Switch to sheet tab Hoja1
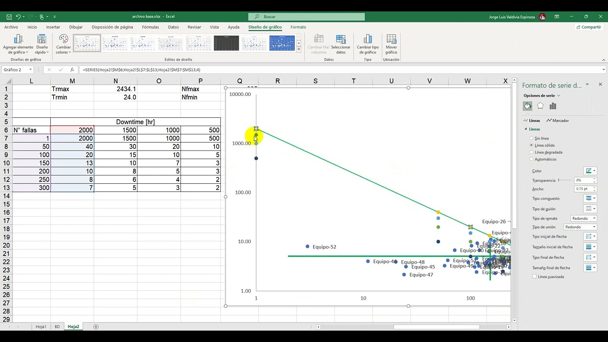Screen dimensions: 608x342 [41, 327]
